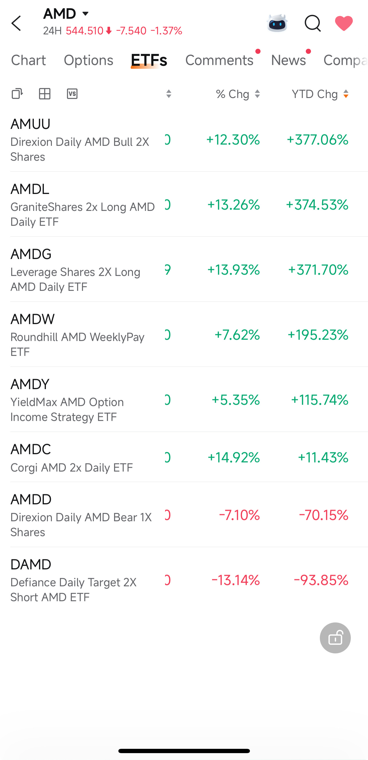Switch to the Options tab
This screenshot has width=368, height=760.
[x=89, y=60]
